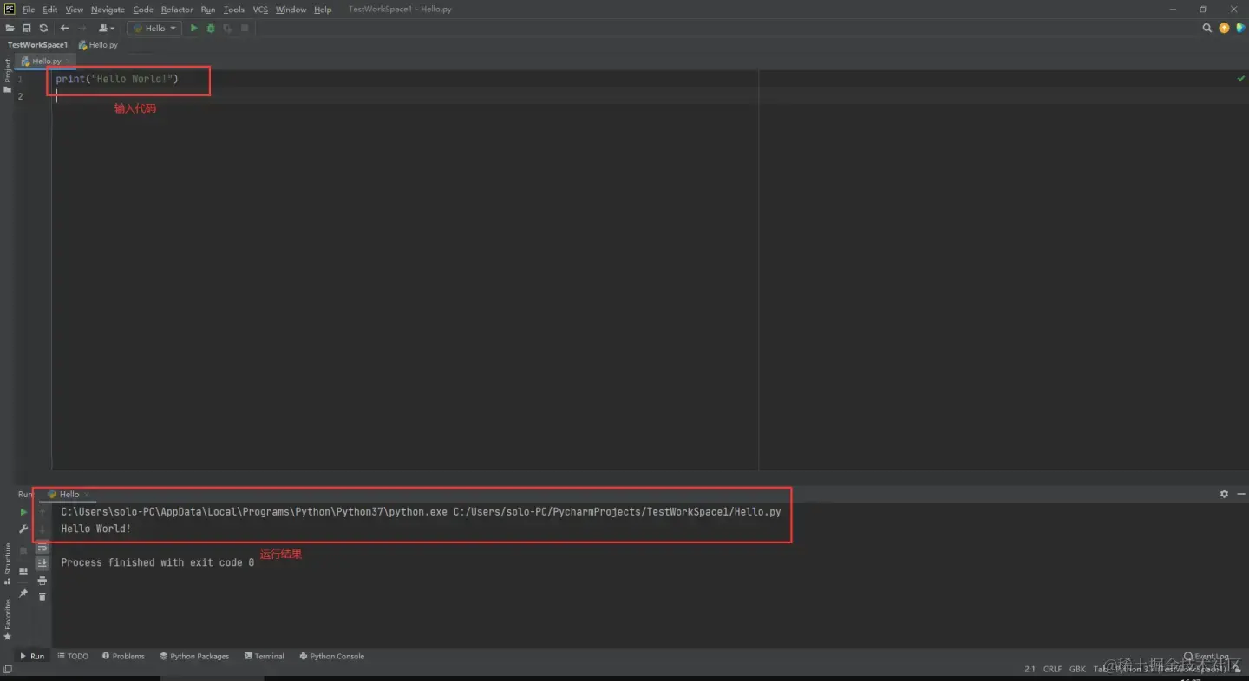This screenshot has width=1249, height=681.
Task: Start debugging with the green bug icon
Action: tap(211, 28)
